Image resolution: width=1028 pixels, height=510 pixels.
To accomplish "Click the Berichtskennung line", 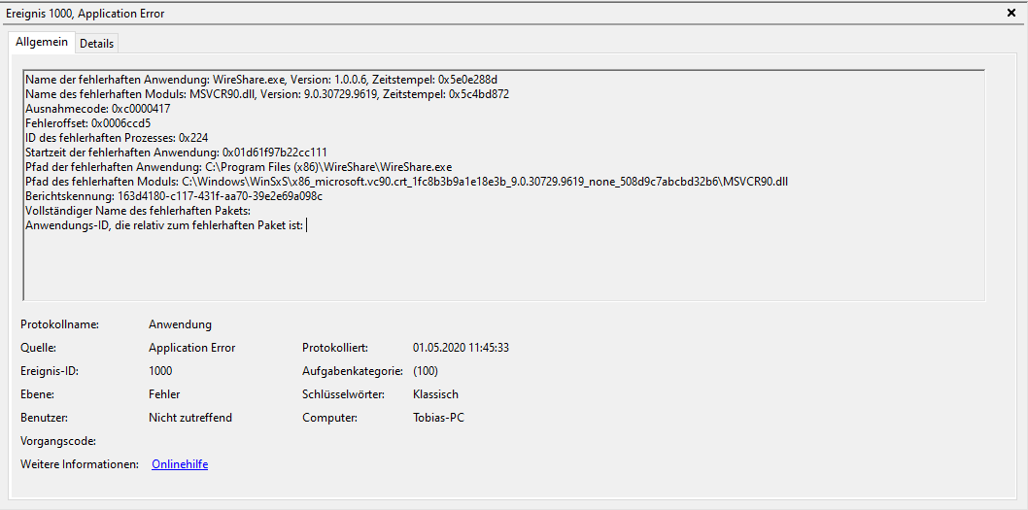I will coord(174,195).
